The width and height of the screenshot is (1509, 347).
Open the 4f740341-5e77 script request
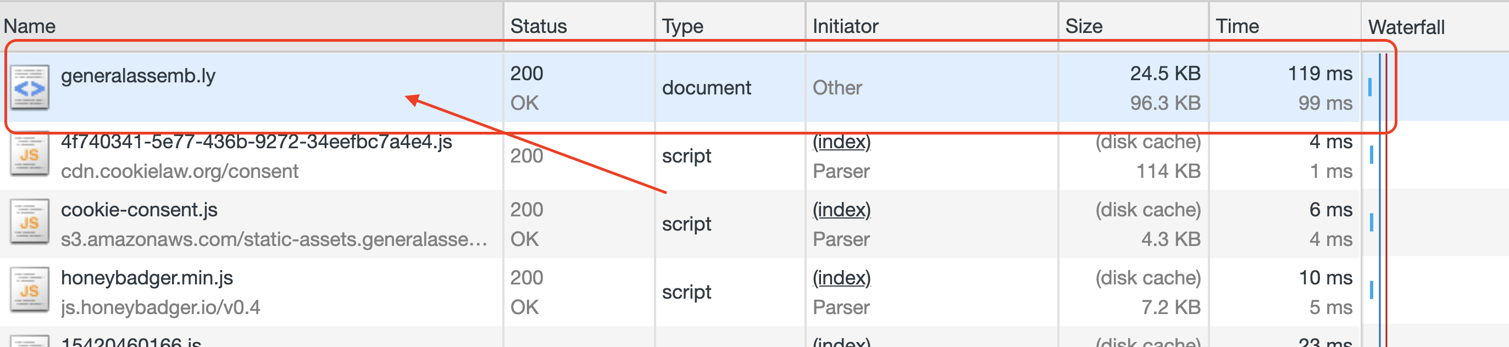coord(256,142)
